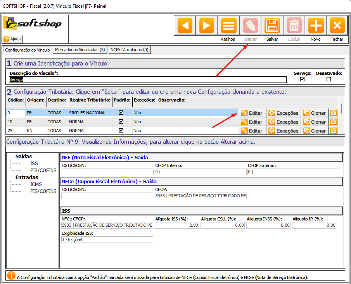The height and width of the screenshot is (284, 351).
Task: Delete configuration 10 with trash icon
Action: point(334,122)
